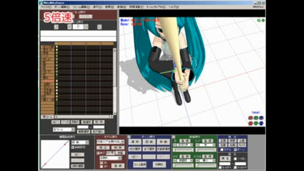Click the eye morph slider
This screenshot has height=171, width=304.
[x=183, y=150]
